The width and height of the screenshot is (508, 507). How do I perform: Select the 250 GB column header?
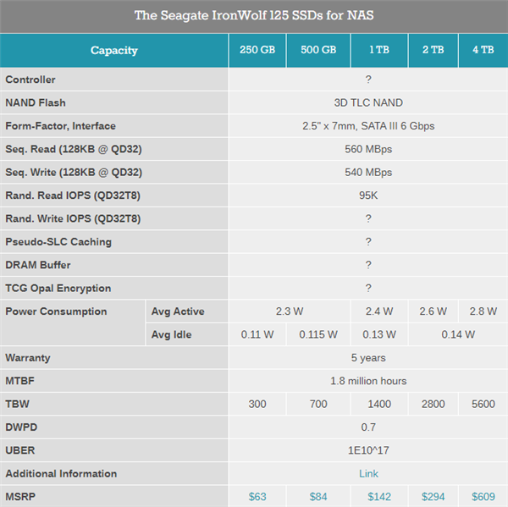pyautogui.click(x=257, y=50)
